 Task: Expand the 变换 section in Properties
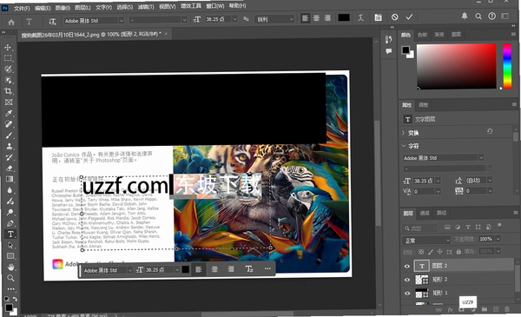click(x=404, y=133)
